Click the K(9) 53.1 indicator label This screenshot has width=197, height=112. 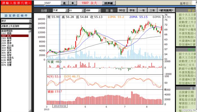tap(54, 76)
